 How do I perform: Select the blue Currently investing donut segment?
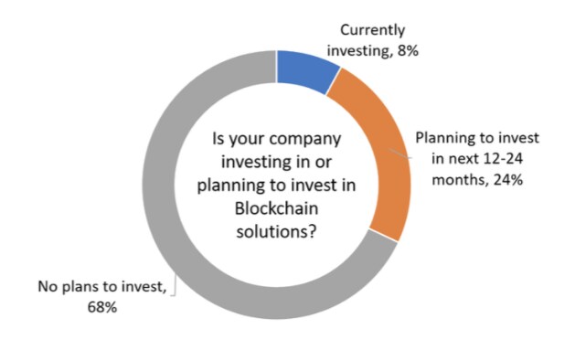tap(306, 70)
